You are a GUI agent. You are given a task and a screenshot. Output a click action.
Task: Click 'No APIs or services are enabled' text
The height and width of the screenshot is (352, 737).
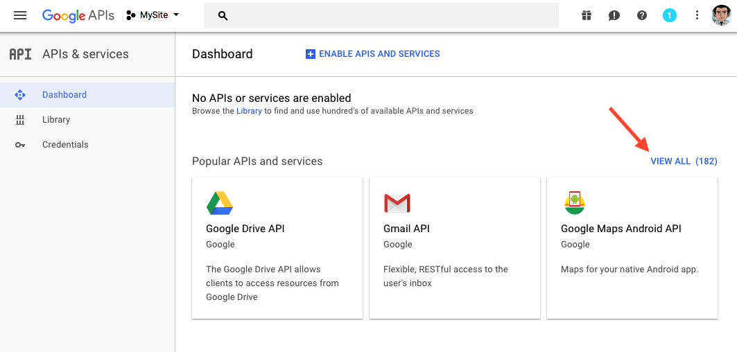[272, 98]
